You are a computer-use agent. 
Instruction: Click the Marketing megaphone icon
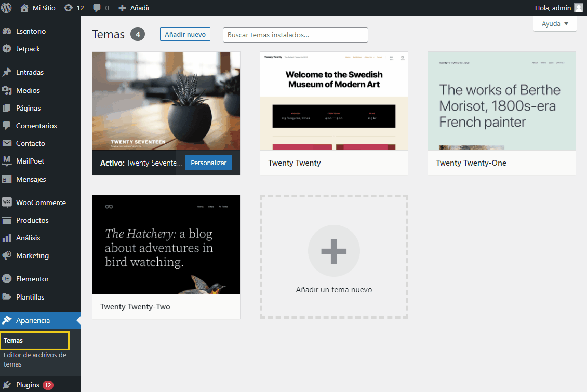(7, 255)
